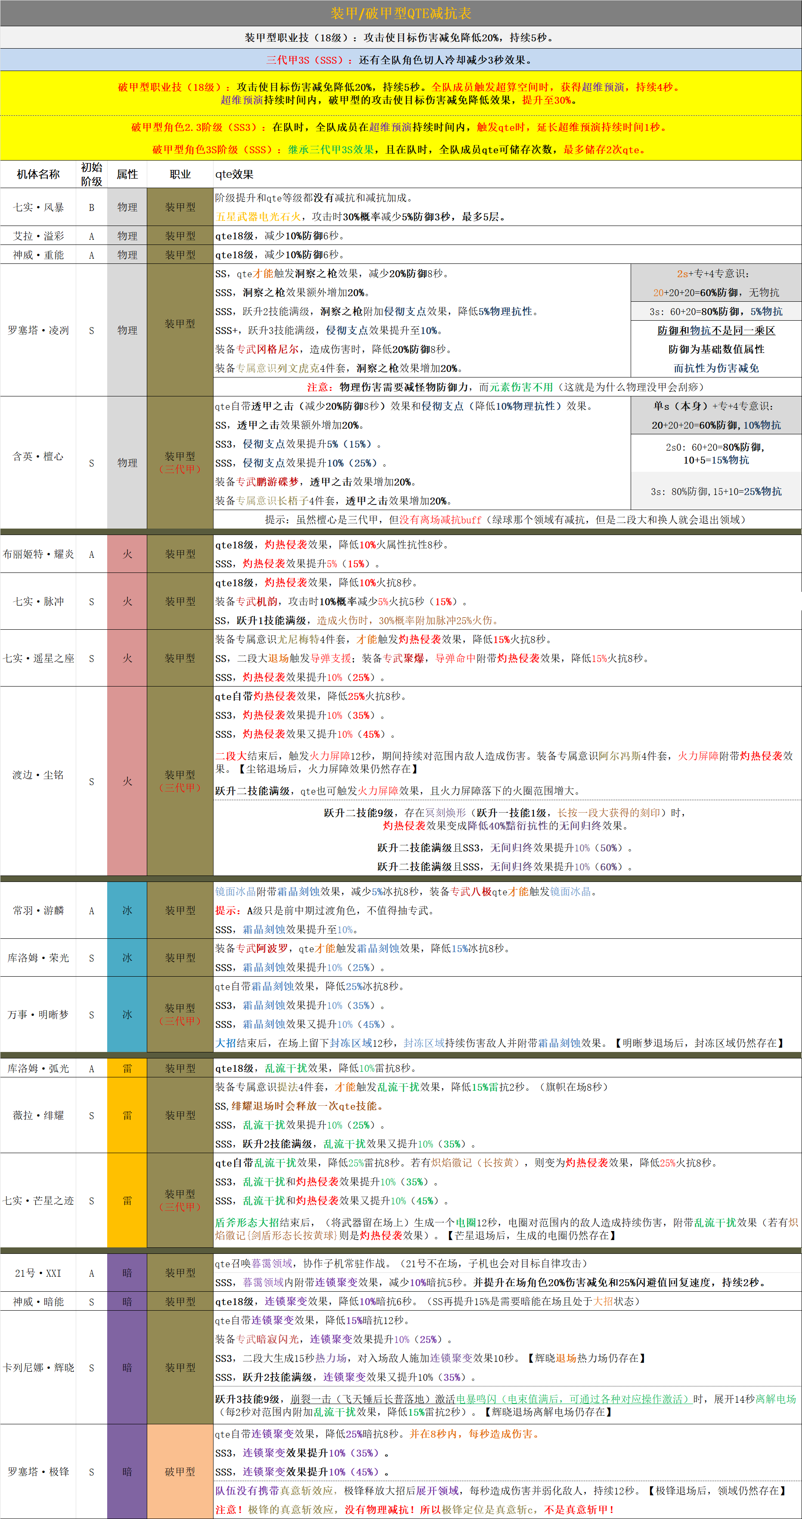
Task: Click the 装甲/破甲型QTE减抗表 title bar
Action: point(401,13)
